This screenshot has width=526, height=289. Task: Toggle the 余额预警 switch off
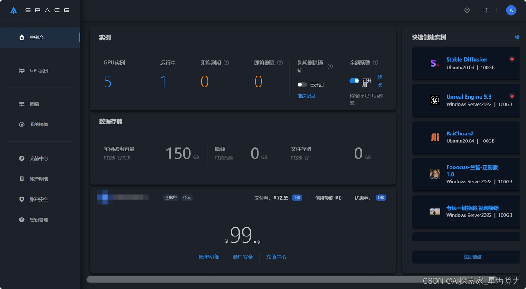tap(354, 81)
